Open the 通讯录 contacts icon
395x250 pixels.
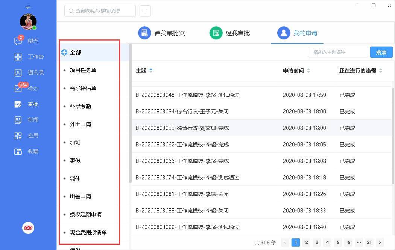(x=18, y=73)
